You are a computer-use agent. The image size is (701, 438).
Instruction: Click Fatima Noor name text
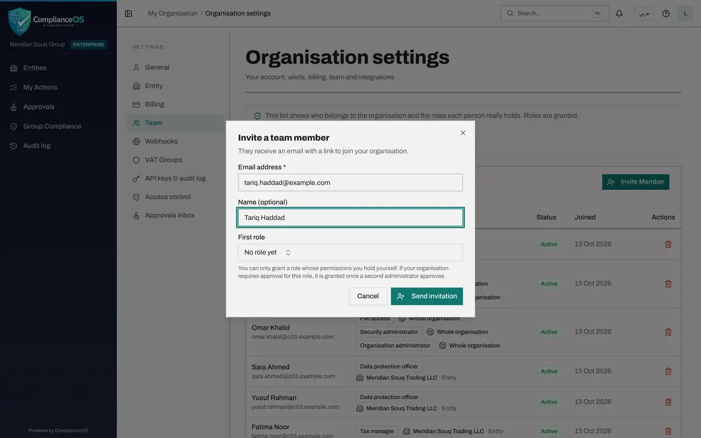[x=271, y=427]
